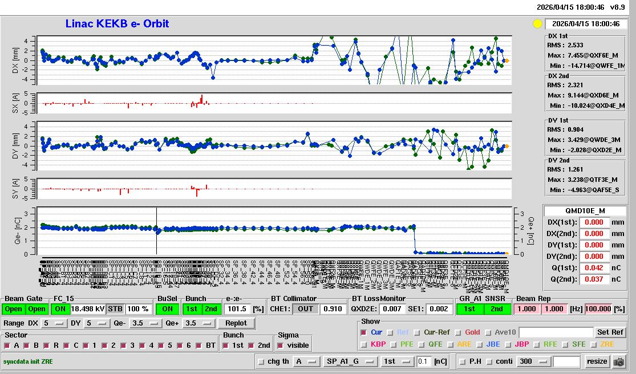This screenshot has width=636, height=374.
Task: Click the nC threshold input field
Action: 424,361
